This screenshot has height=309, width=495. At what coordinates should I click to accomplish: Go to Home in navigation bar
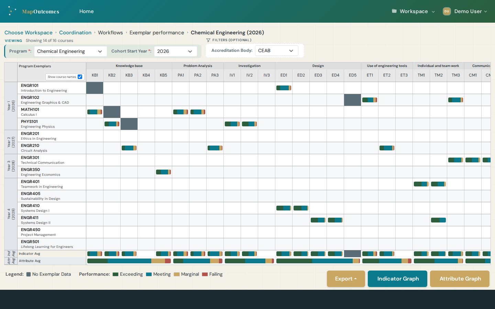pyautogui.click(x=87, y=11)
